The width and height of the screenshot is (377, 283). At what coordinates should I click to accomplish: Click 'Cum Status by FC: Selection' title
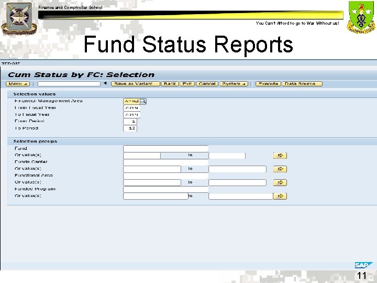[x=81, y=75]
